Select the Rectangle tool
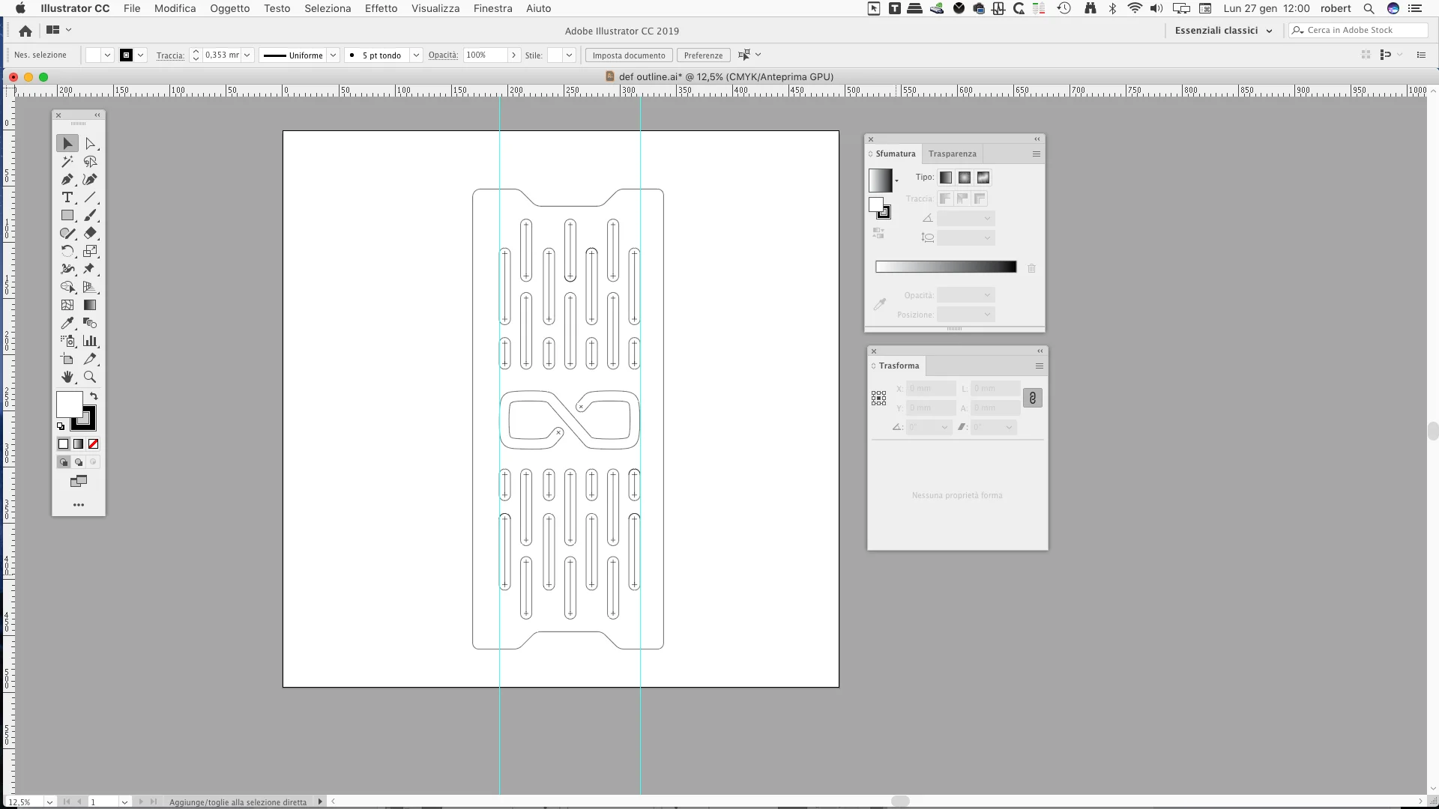Image resolution: width=1439 pixels, height=809 pixels. [67, 215]
